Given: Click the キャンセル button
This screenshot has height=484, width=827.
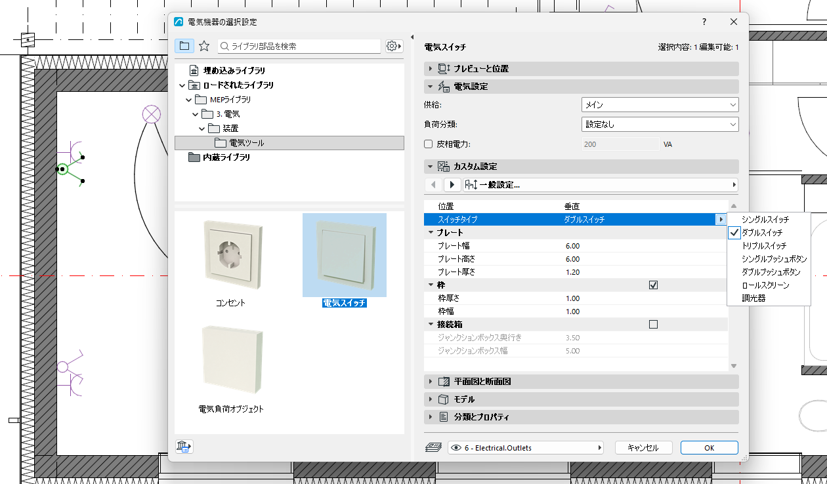Looking at the screenshot, I should pyautogui.click(x=643, y=448).
